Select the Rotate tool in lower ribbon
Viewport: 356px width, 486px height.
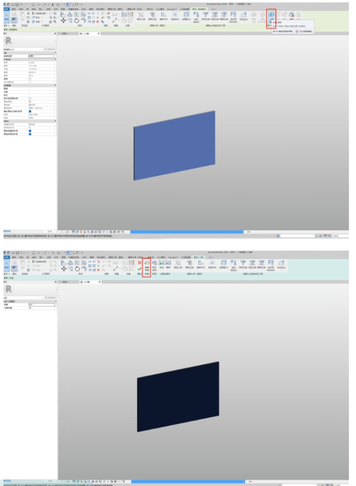pyautogui.click(x=77, y=269)
